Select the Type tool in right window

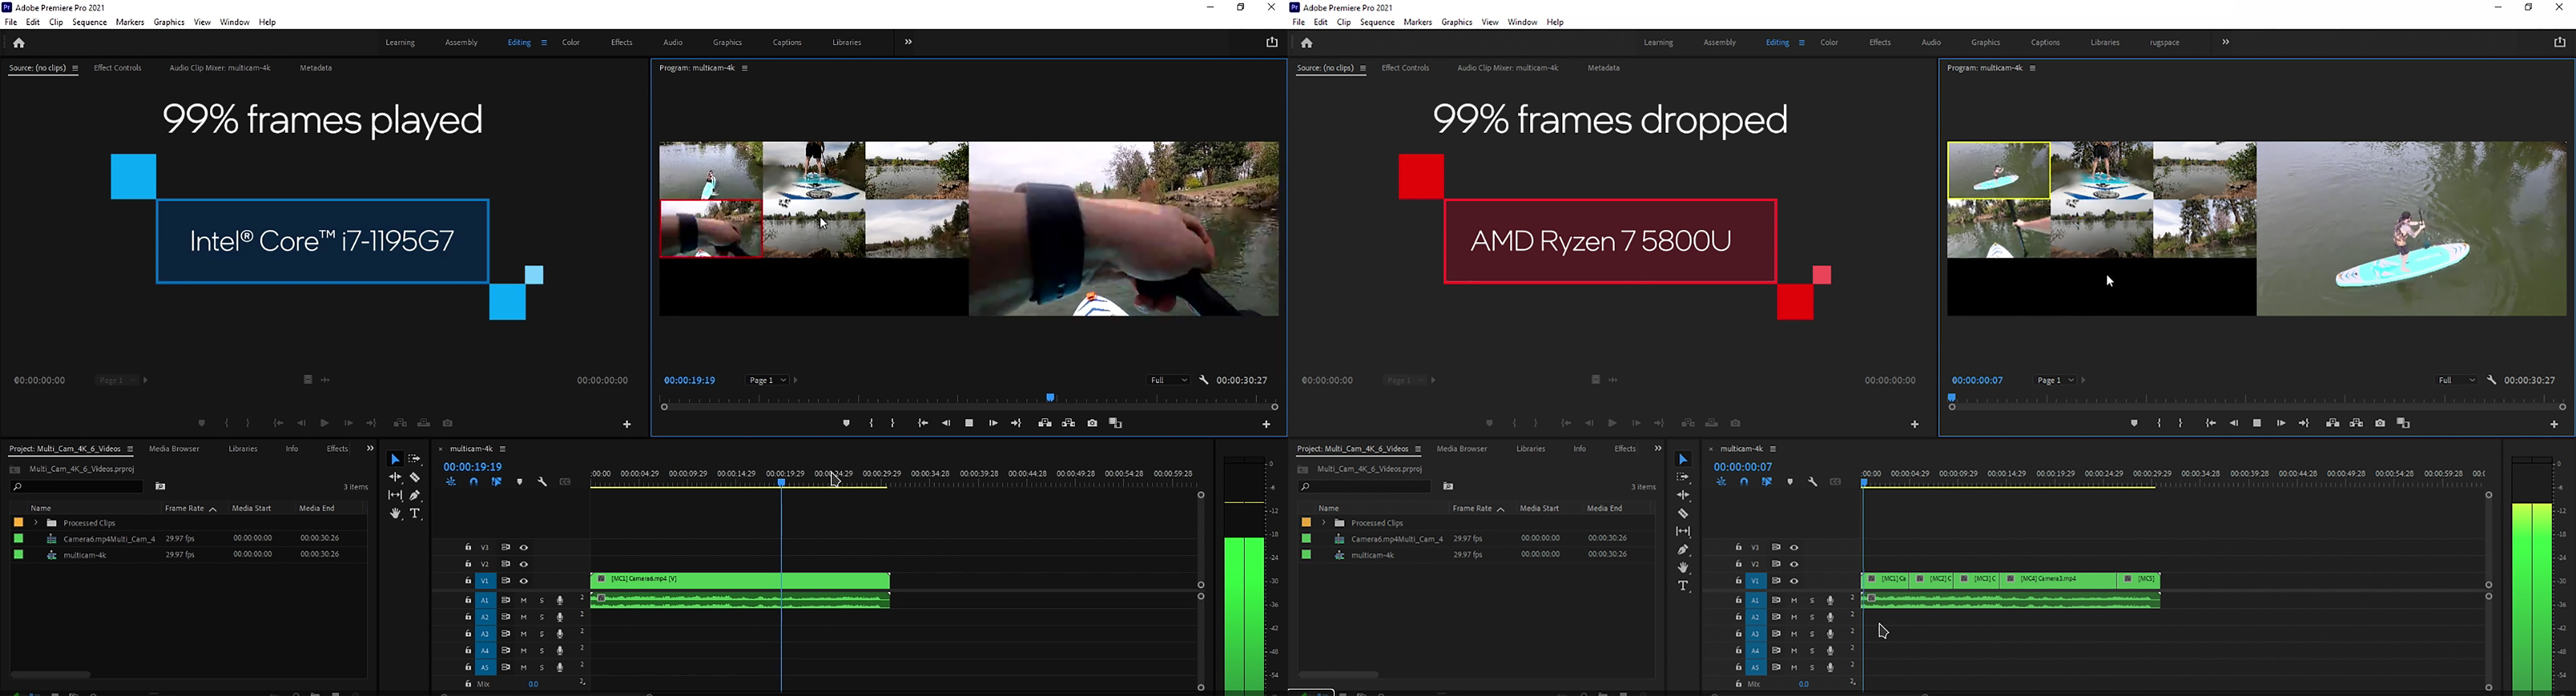(x=1683, y=586)
